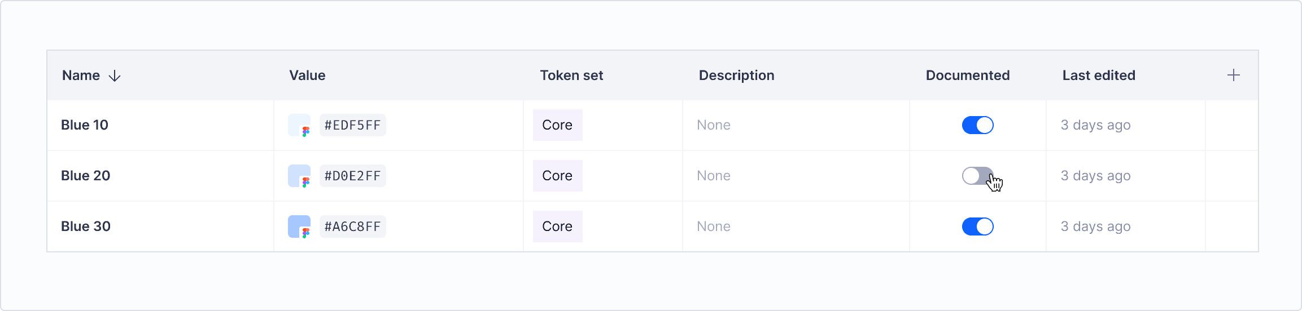Click the plus icon to add column
Screen dimensions: 1302x311
pyautogui.click(x=1234, y=75)
